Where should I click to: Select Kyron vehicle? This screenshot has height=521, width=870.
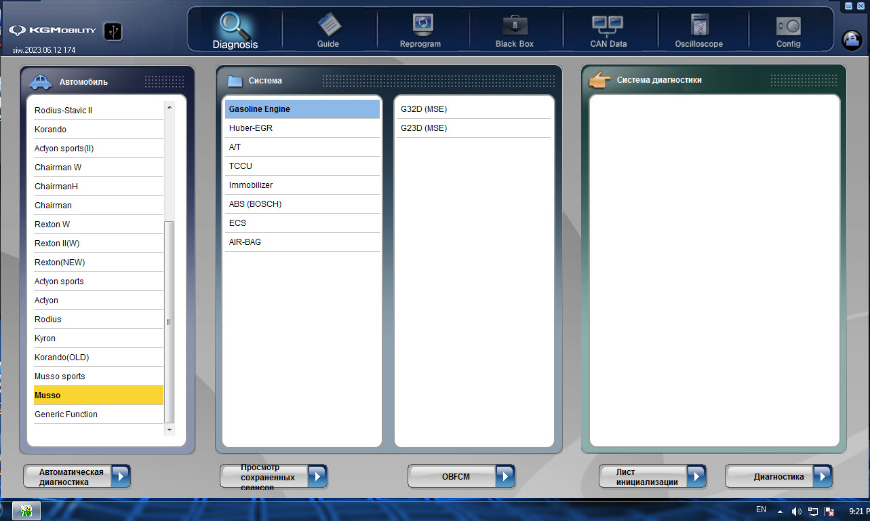[x=98, y=338]
